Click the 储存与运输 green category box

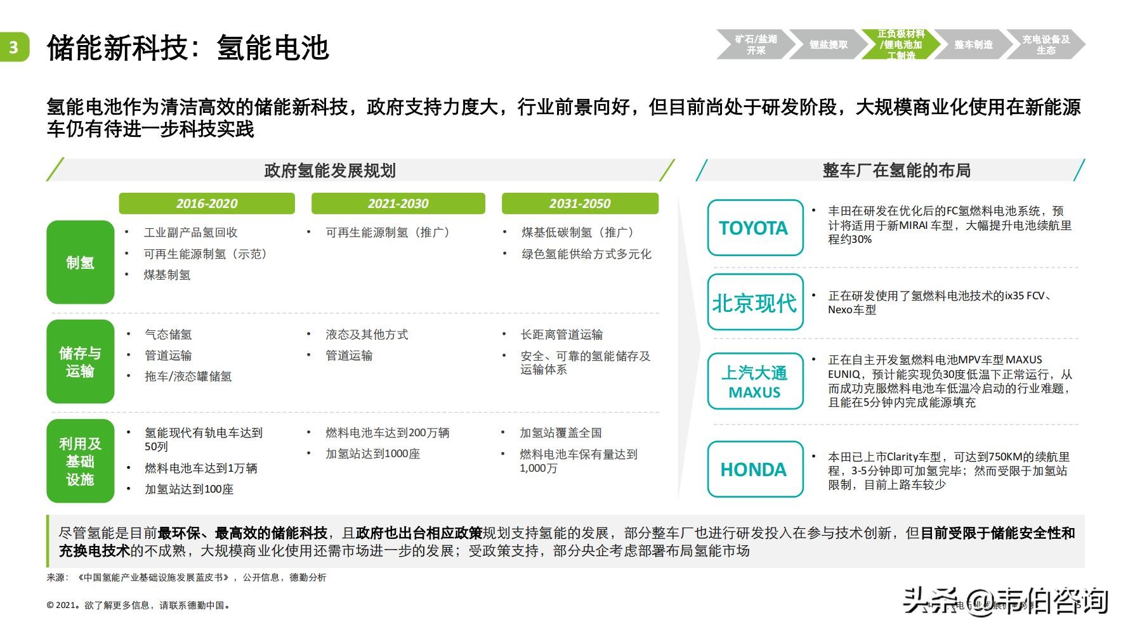[80, 361]
